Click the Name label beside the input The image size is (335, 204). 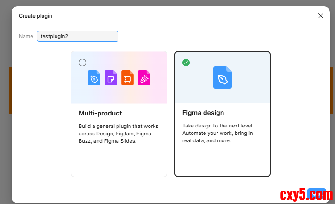(x=26, y=36)
